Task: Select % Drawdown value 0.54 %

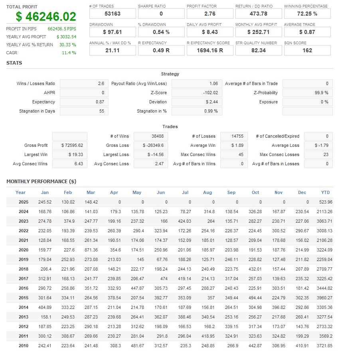Action: [x=161, y=32]
